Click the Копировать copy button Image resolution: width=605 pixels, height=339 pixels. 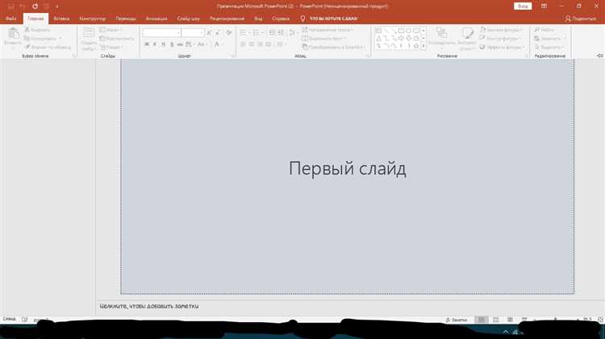coord(42,38)
